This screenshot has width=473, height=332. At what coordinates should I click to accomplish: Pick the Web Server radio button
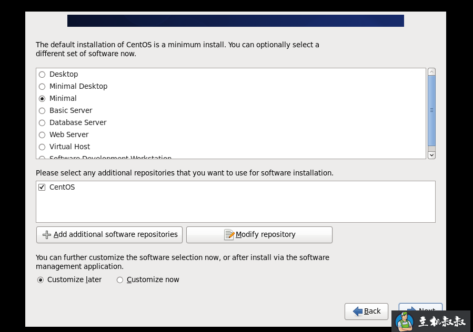tap(42, 134)
